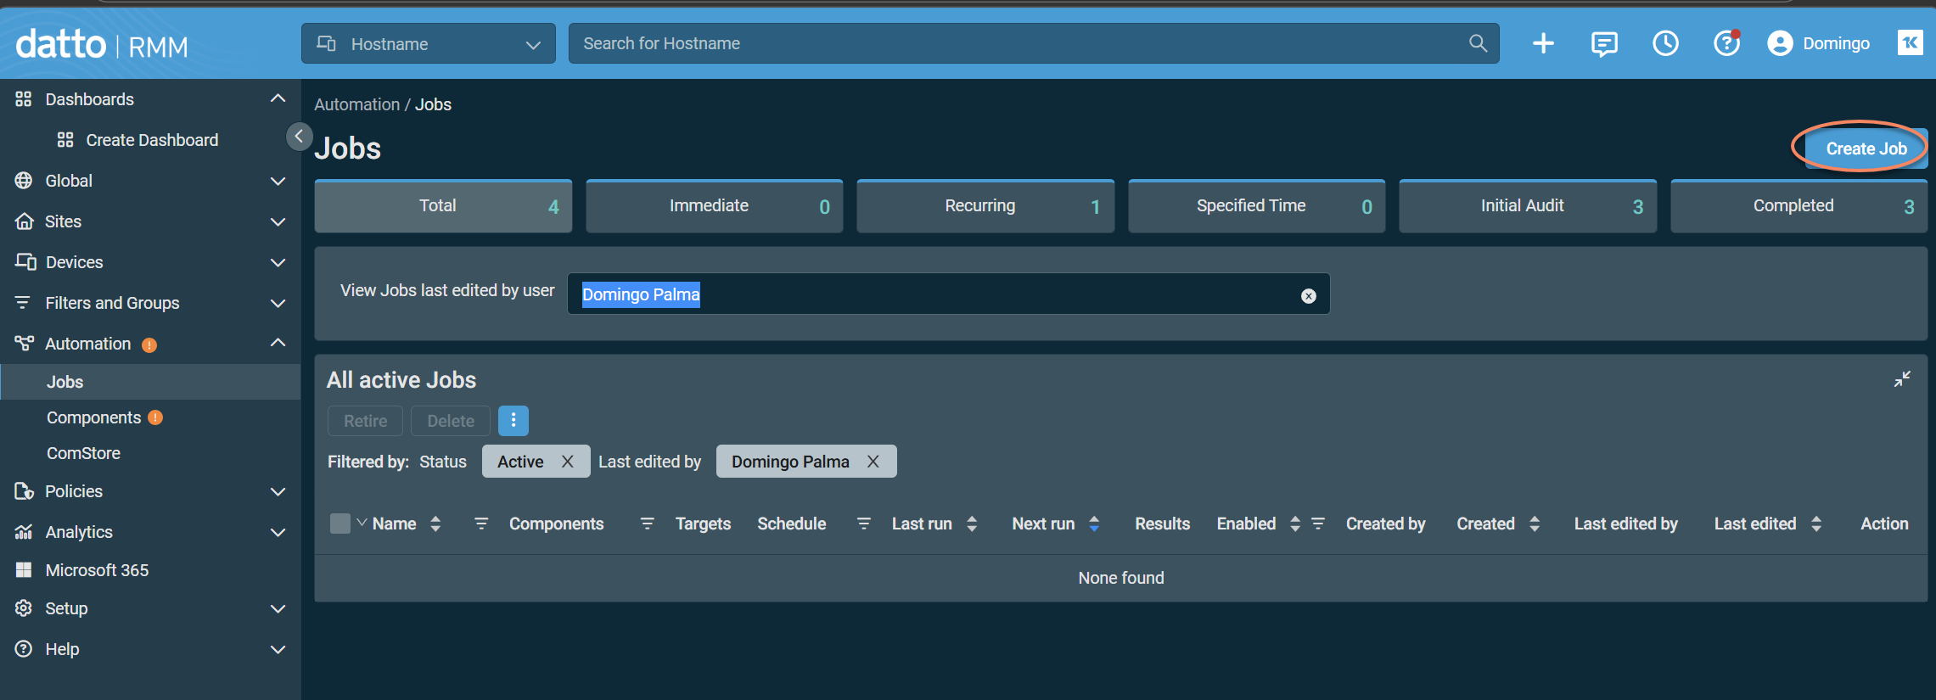Collapse the Dashboards menu section
1936x700 pixels.
[x=278, y=99]
